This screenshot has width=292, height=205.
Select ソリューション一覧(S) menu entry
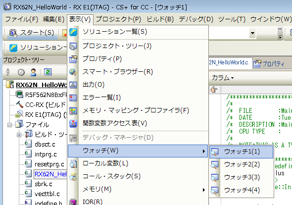click(x=138, y=32)
